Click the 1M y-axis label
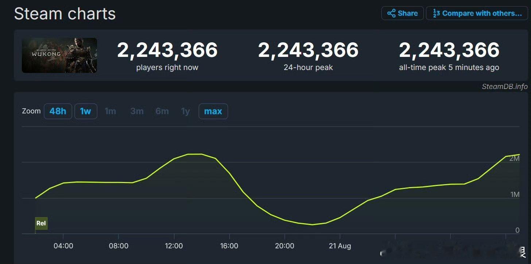Image resolution: width=531 pixels, height=264 pixels. tap(515, 194)
